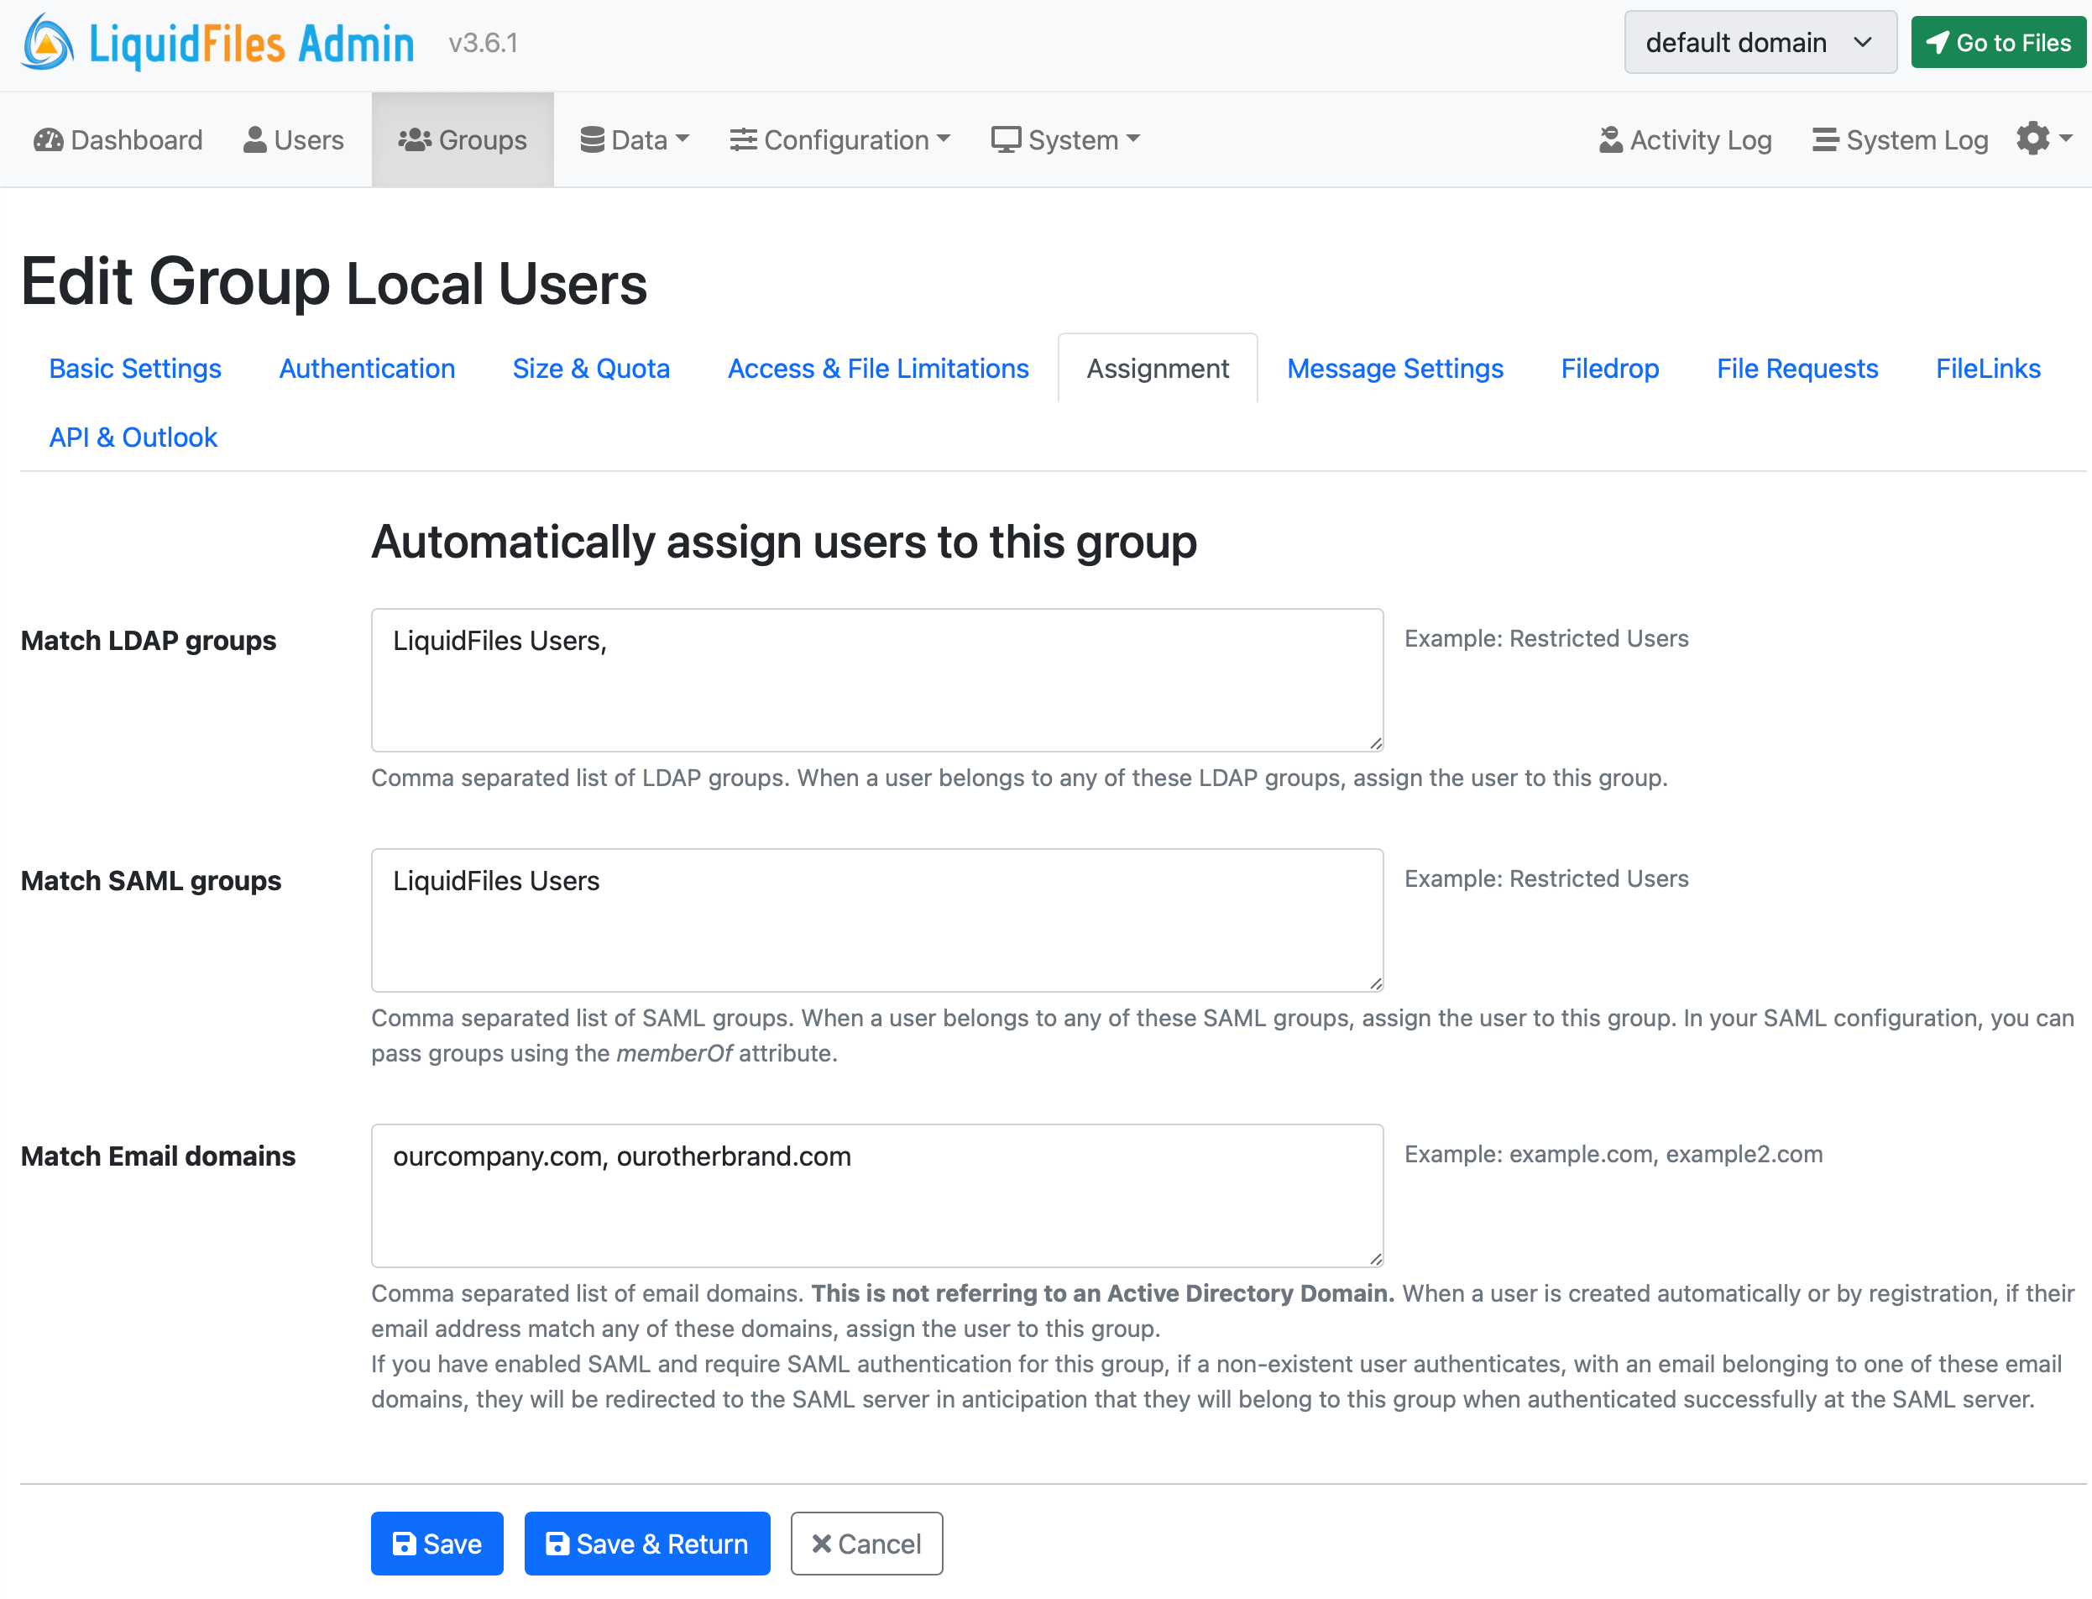
Task: Click the Save button
Action: (x=437, y=1543)
